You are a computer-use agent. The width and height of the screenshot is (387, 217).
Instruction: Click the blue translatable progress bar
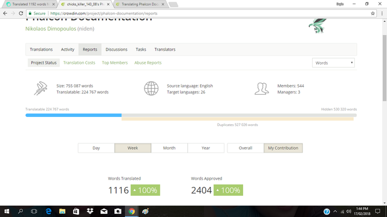pos(73,115)
